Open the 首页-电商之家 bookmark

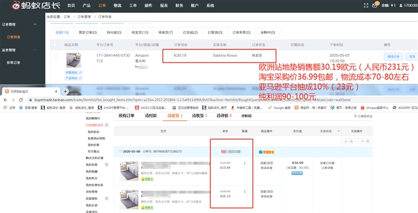tap(344, 108)
